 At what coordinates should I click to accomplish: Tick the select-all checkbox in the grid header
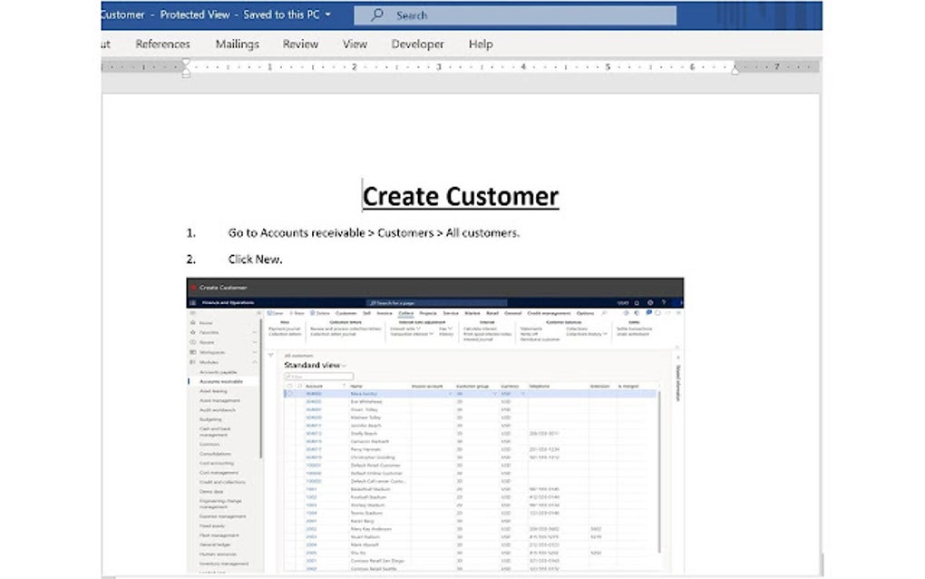pyautogui.click(x=290, y=386)
